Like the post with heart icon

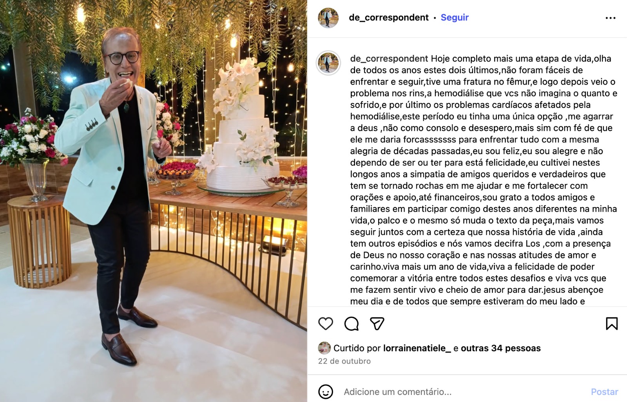[326, 324]
